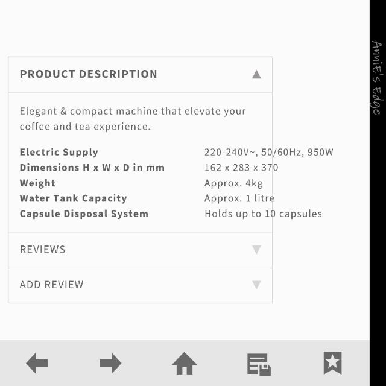Open the ADD REVIEW label
Screen dimensions: 386x386
(x=52, y=285)
